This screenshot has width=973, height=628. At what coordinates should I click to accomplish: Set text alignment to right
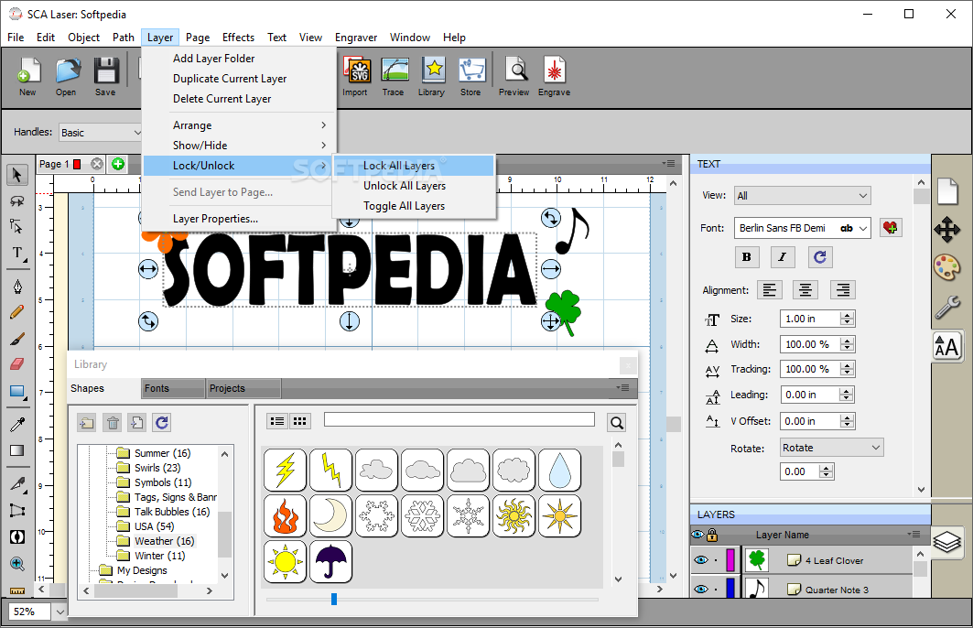(x=843, y=290)
